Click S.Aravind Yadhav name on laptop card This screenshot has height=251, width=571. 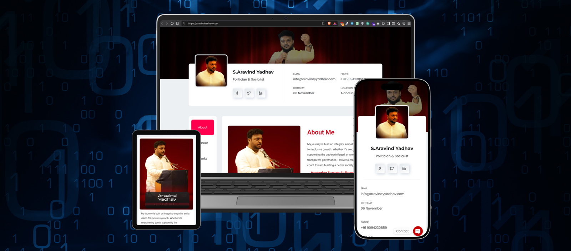coord(253,72)
